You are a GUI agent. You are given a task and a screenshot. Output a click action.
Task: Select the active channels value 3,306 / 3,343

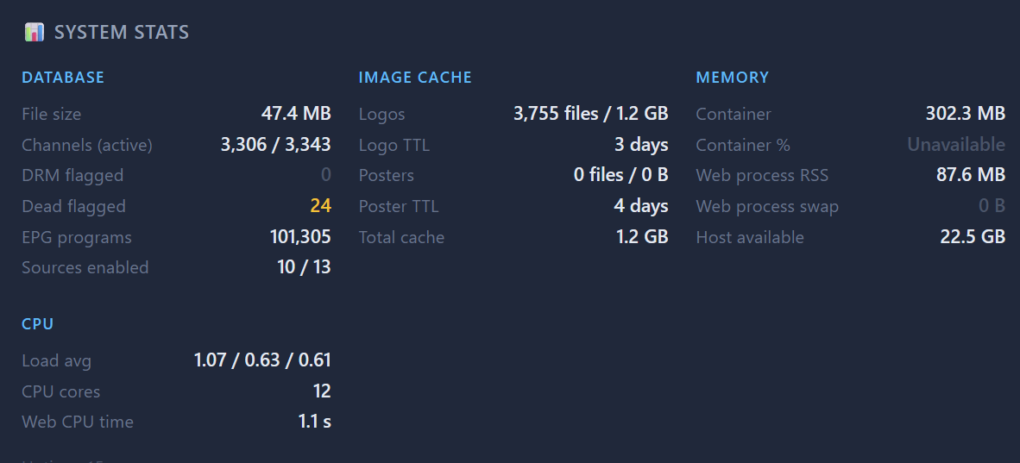click(x=275, y=145)
